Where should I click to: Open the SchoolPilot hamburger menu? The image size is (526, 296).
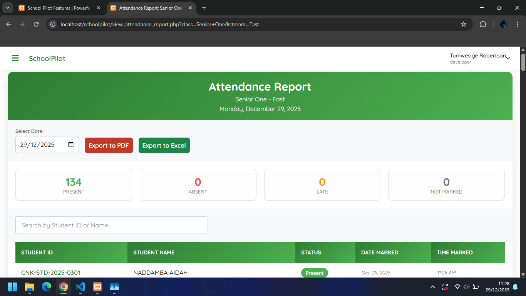coord(15,58)
